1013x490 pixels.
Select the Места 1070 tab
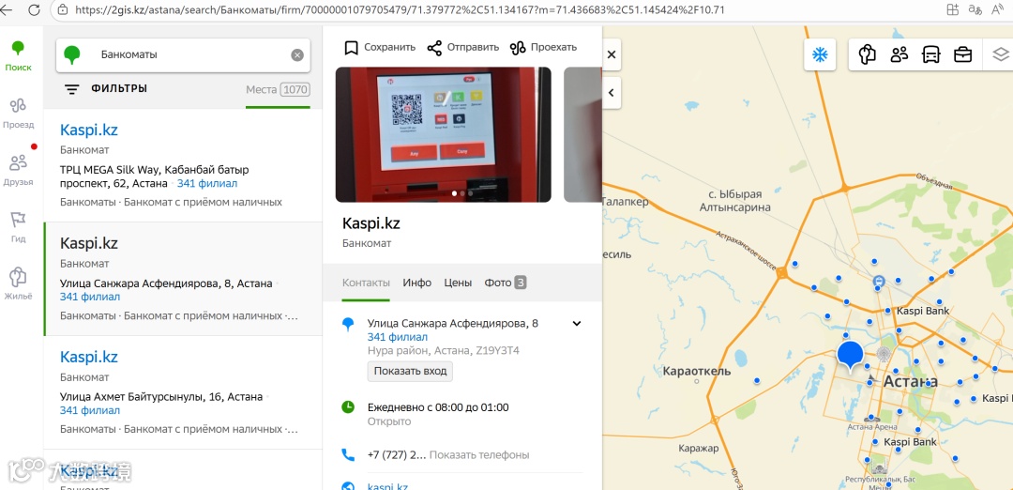tap(278, 90)
